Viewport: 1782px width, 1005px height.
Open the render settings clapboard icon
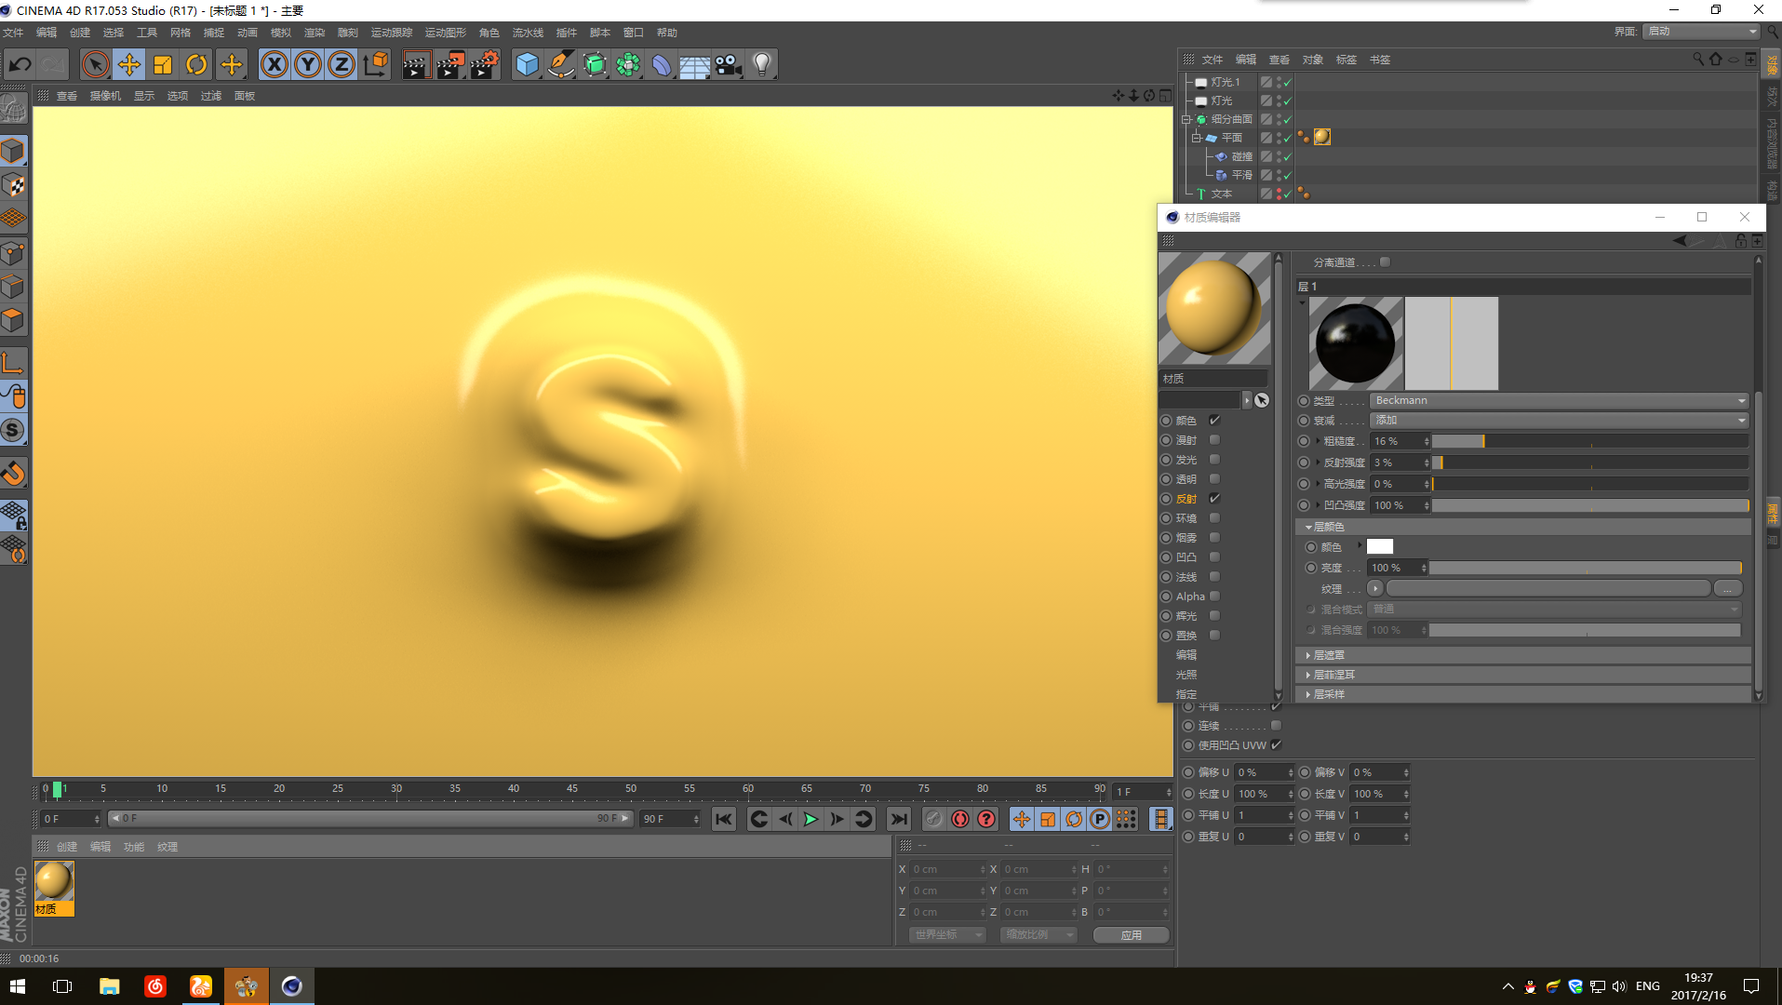(484, 64)
